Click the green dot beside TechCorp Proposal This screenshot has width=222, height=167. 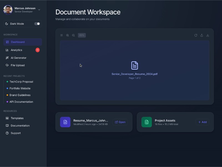coord(7,82)
